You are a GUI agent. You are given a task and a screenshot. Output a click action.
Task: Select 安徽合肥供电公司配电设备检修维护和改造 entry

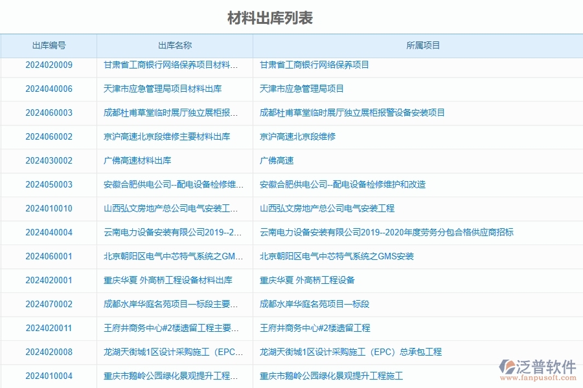coord(342,184)
